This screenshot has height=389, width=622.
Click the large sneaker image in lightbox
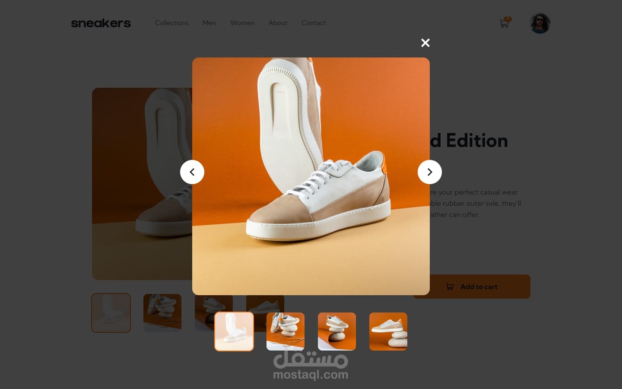coord(311,176)
